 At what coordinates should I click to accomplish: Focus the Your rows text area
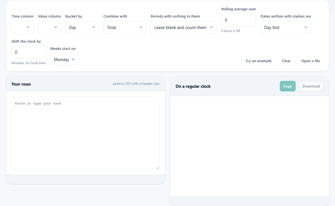(x=85, y=133)
